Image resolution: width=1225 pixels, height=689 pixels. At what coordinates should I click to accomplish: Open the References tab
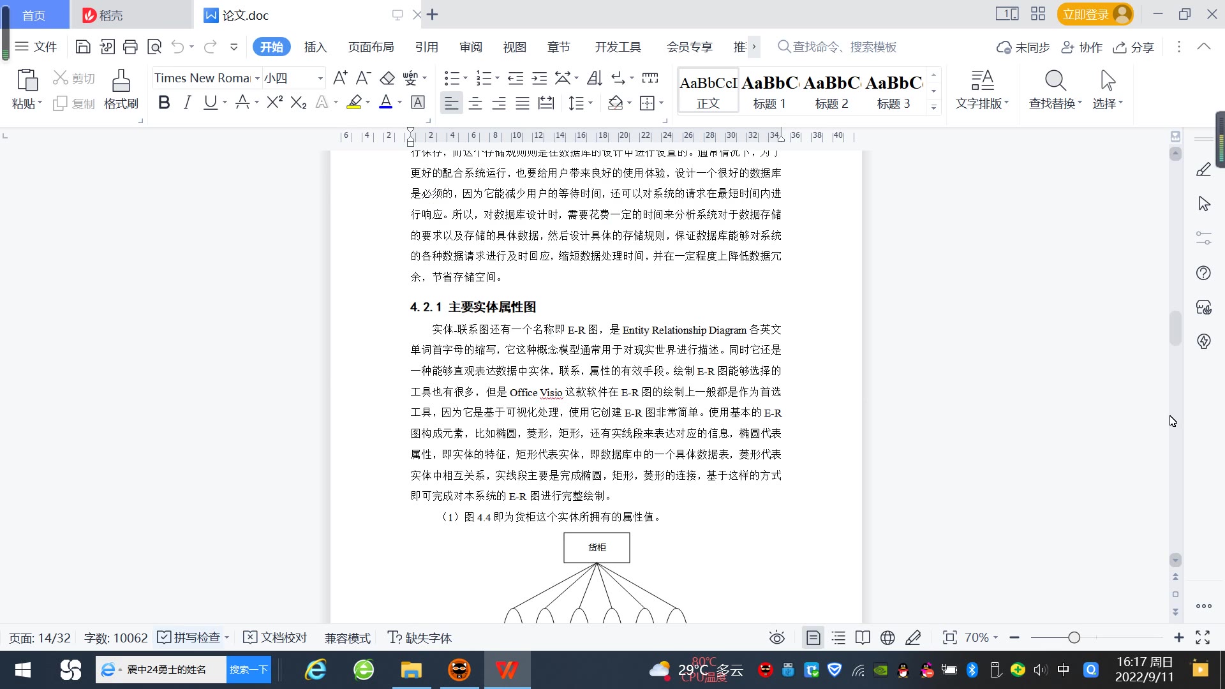point(427,47)
